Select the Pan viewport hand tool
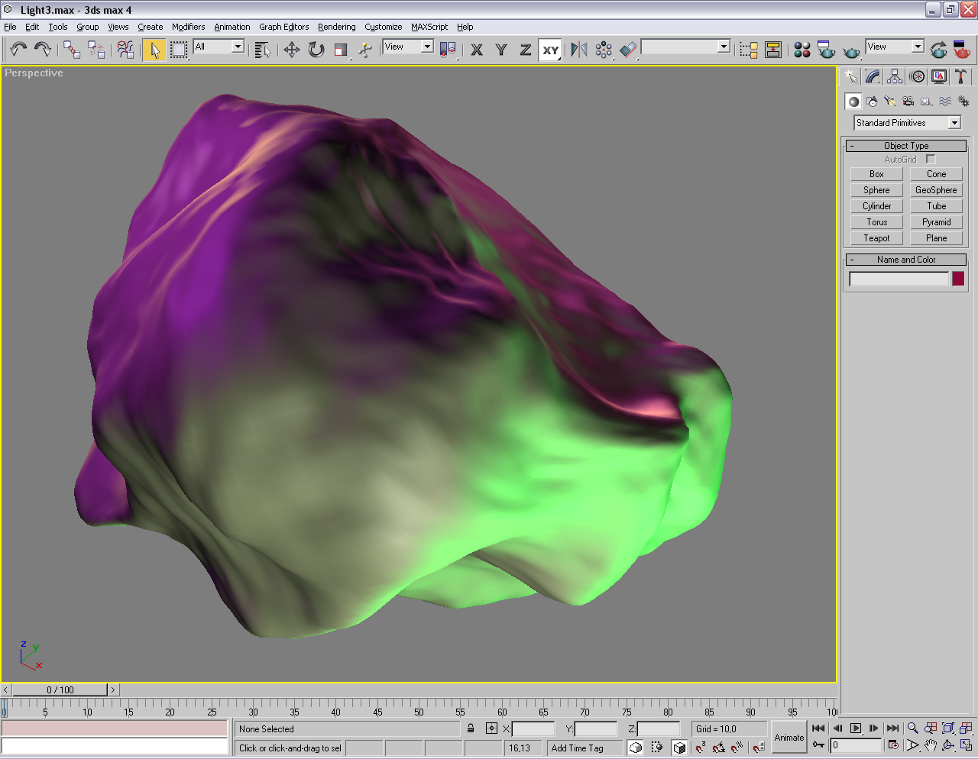Viewport: 978px width, 759px height. pos(930,745)
